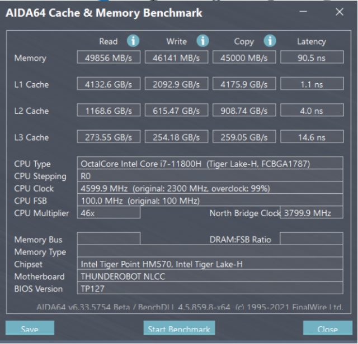Click the L2 Cache Write result box
The height and width of the screenshot is (344, 358).
(x=176, y=111)
